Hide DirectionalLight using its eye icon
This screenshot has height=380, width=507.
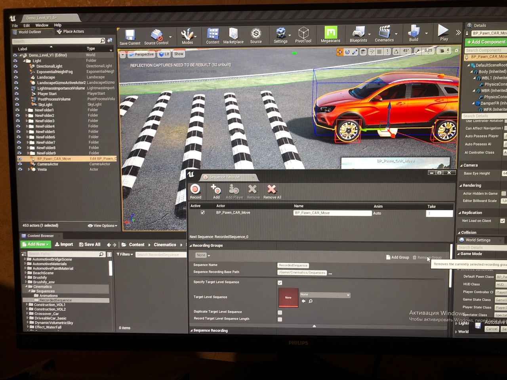point(15,66)
